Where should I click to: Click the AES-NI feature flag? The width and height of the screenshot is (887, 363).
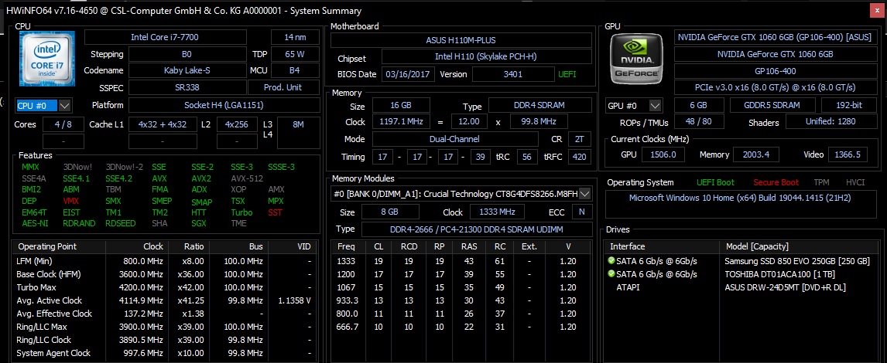[x=34, y=223]
